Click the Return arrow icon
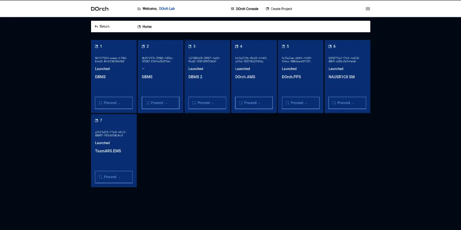 coord(96,27)
